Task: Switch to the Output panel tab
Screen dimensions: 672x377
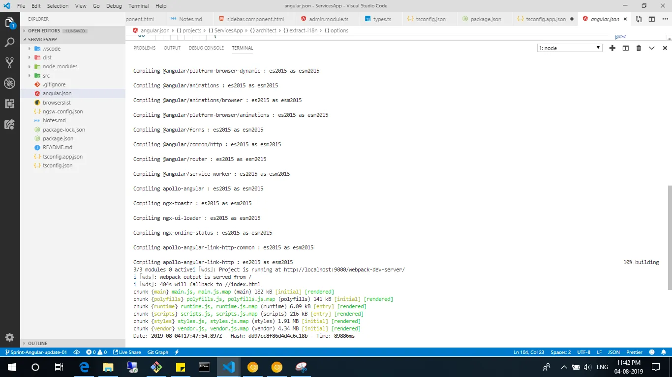Action: click(x=172, y=48)
